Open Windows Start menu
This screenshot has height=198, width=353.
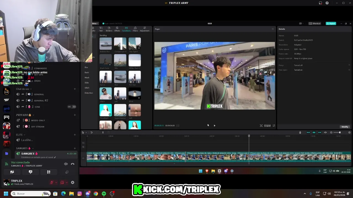tap(6, 194)
